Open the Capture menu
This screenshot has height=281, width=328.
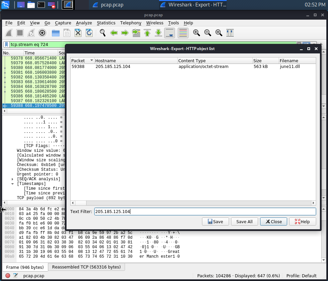click(63, 23)
